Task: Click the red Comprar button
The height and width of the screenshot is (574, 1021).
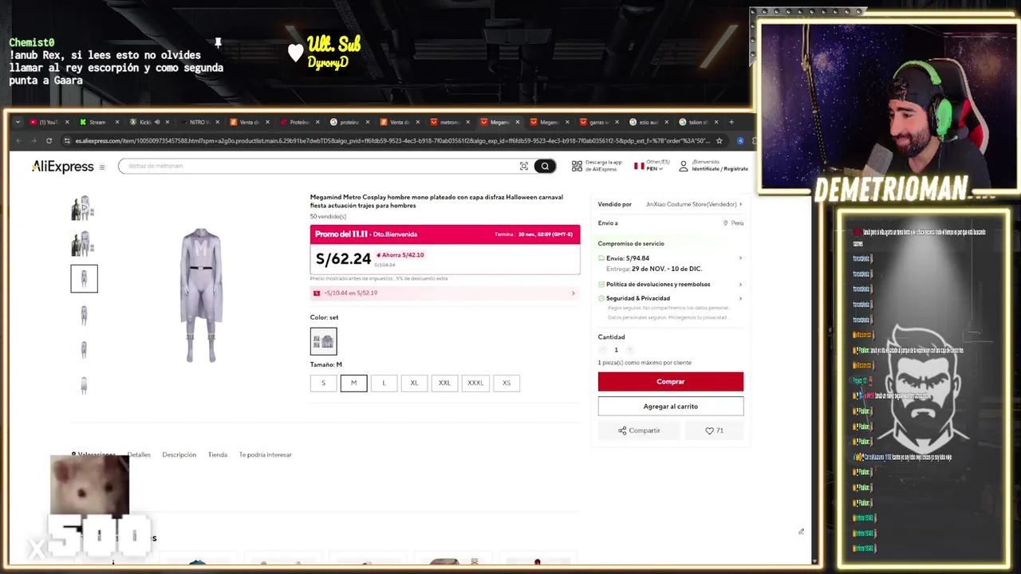Action: [x=671, y=382]
